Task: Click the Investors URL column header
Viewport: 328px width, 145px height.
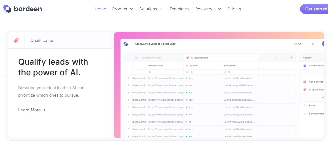Action: click(x=156, y=66)
